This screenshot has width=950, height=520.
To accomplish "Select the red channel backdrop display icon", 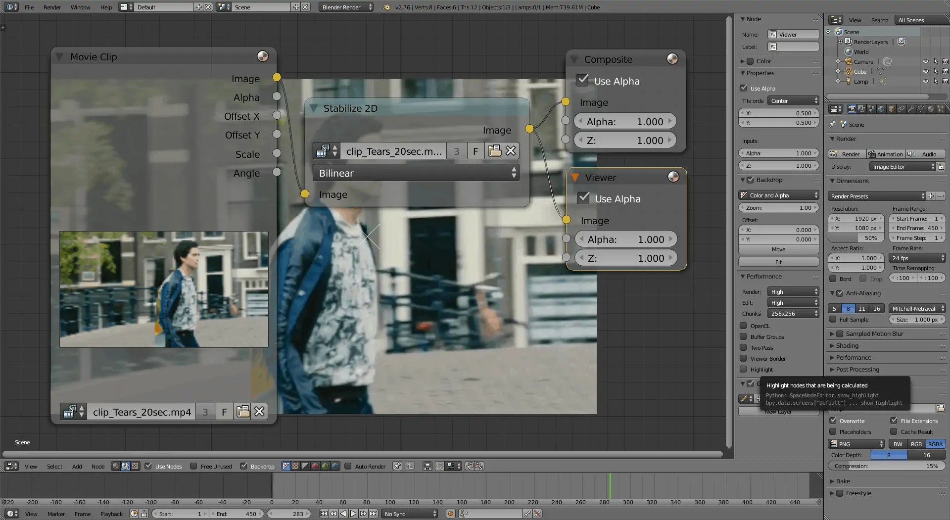I will point(315,466).
